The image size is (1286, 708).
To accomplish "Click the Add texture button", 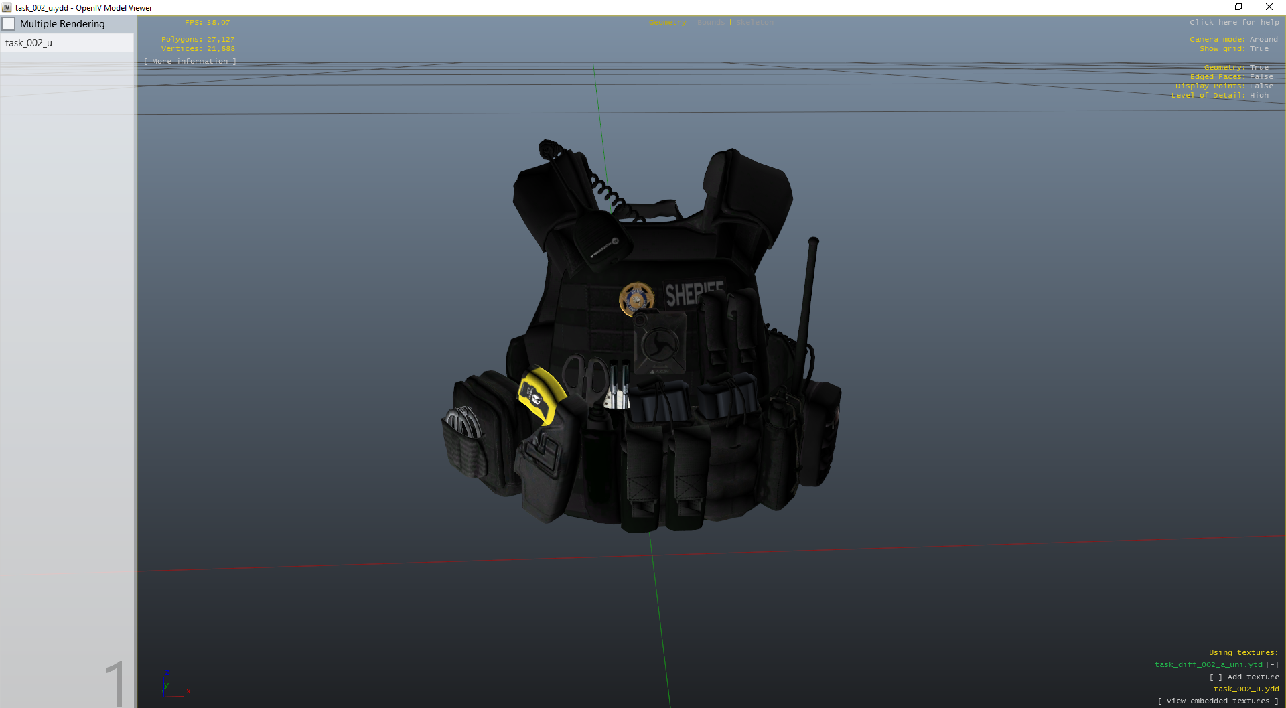I will tap(1244, 677).
